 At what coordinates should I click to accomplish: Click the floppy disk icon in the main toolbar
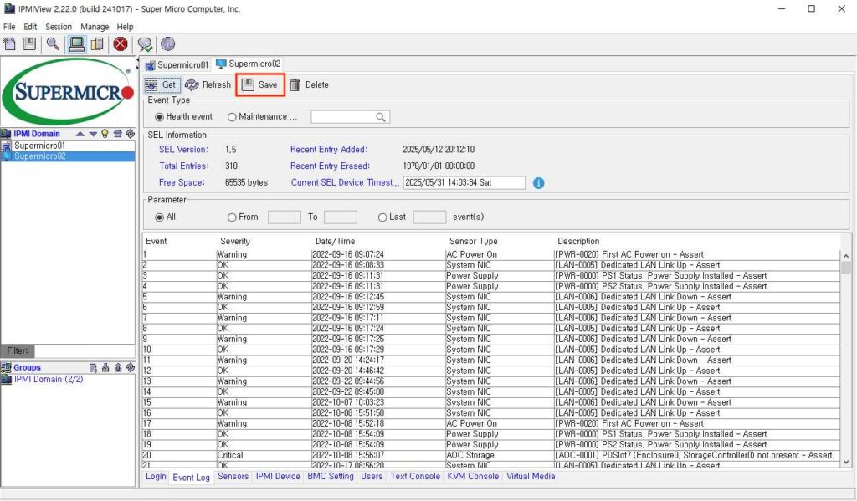29,43
